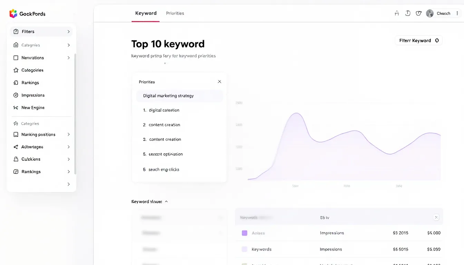
Task: Open the Impressions section via its target icon
Action: pos(16,95)
